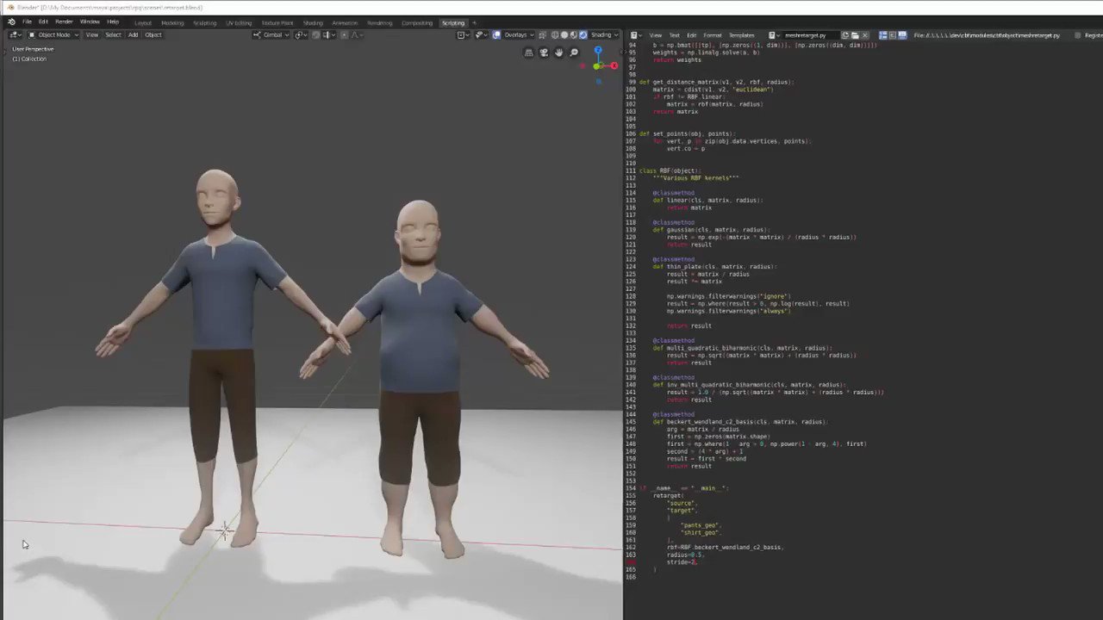Create a new text block in text editor
Image resolution: width=1103 pixels, height=620 pixels.
tap(844, 35)
